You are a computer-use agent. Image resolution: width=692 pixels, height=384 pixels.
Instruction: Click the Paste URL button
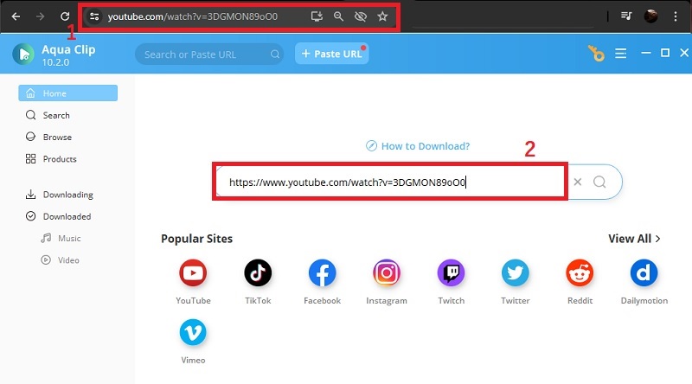332,54
